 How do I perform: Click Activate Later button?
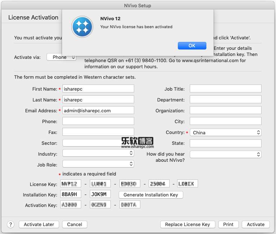(x=39, y=225)
